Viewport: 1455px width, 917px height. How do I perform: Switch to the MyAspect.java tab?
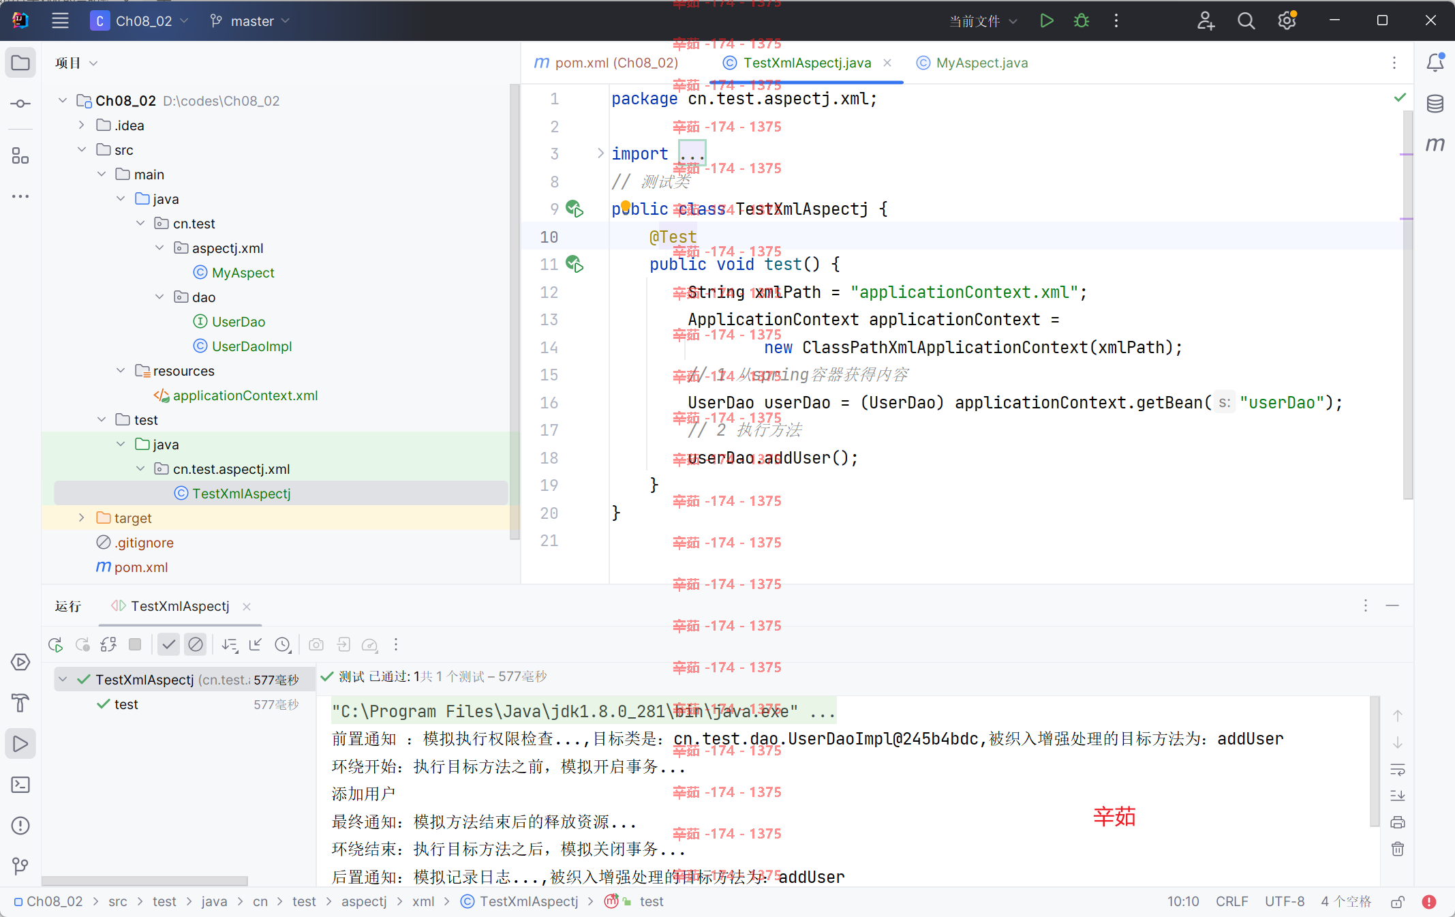point(972,63)
